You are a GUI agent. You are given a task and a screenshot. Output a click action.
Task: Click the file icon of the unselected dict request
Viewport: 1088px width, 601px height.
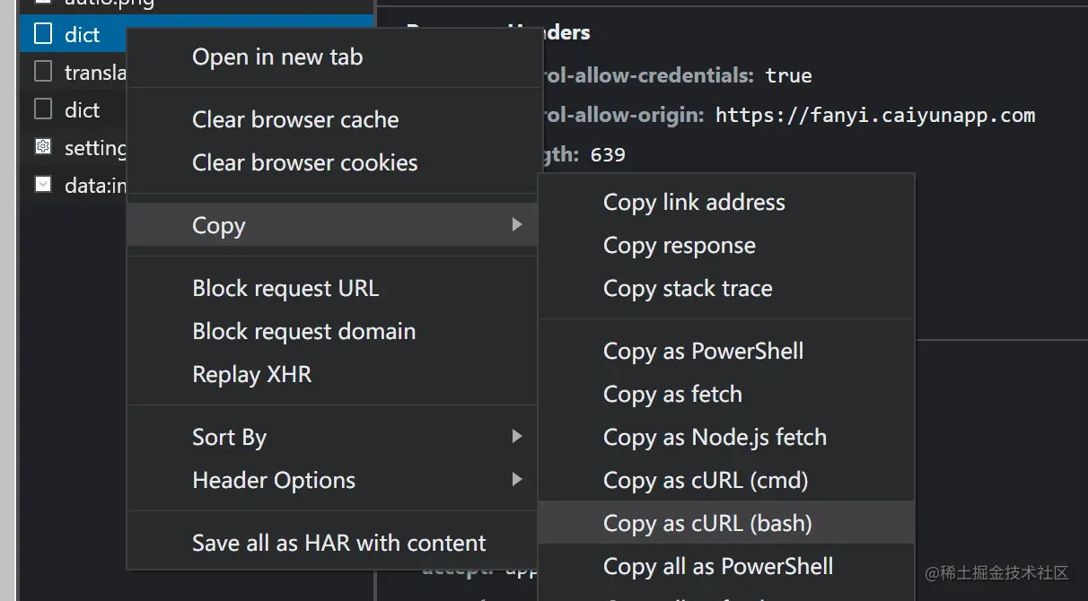pos(43,109)
